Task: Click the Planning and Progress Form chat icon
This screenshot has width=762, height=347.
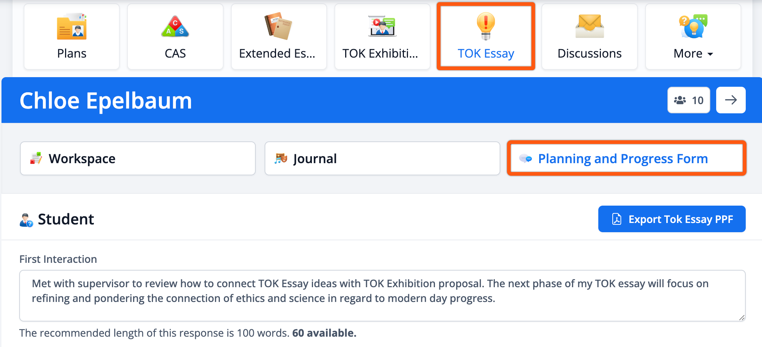Action: click(525, 159)
